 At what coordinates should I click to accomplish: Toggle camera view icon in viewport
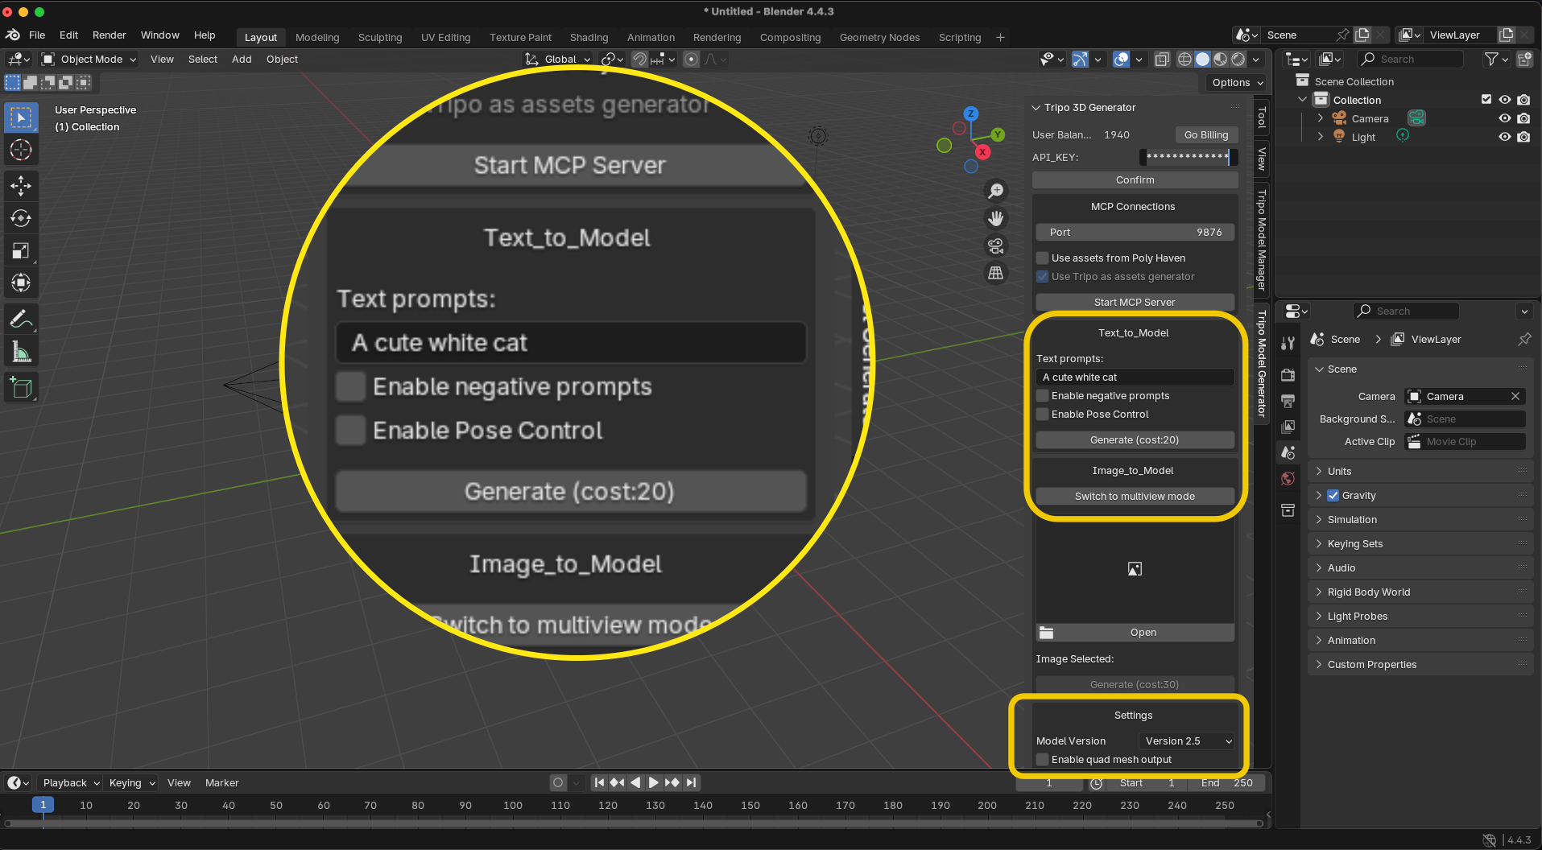coord(996,246)
